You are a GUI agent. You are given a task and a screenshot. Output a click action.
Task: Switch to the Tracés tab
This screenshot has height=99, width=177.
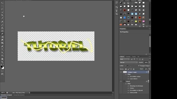(134, 57)
